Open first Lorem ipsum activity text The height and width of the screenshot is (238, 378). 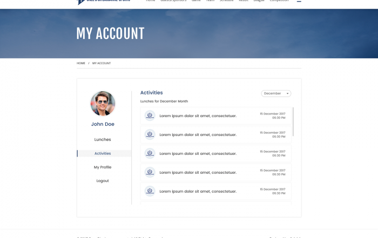click(x=198, y=116)
